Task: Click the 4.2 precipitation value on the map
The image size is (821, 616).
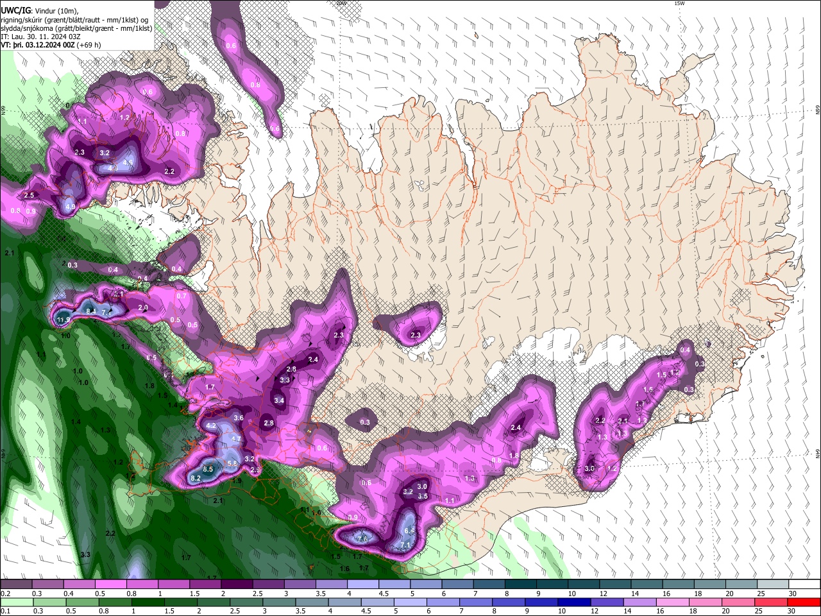Action: (210, 426)
